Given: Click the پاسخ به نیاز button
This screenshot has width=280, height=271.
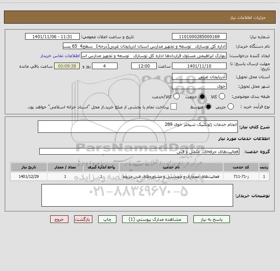Looking at the screenshot, I should point(211,219).
